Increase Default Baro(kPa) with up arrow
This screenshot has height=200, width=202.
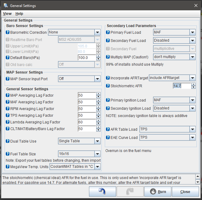click(98, 56)
